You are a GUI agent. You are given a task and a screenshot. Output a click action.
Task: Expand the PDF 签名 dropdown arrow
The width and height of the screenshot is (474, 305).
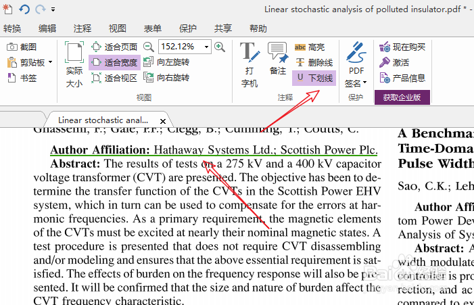pos(365,83)
